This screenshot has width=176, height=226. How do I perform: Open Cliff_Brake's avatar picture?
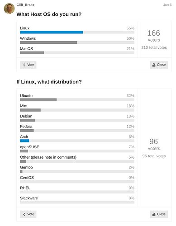click(x=9, y=9)
